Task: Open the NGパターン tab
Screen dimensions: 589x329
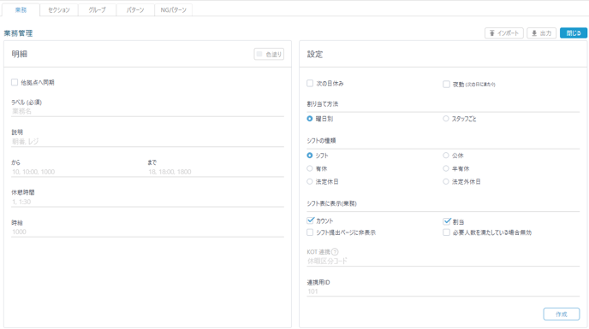Action: [173, 10]
